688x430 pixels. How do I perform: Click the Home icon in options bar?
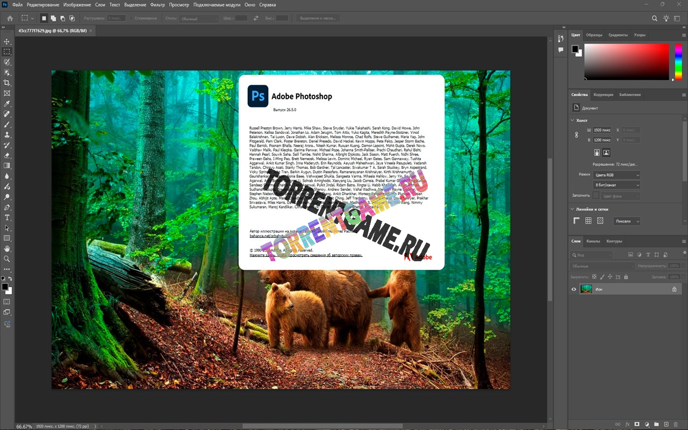pyautogui.click(x=10, y=18)
